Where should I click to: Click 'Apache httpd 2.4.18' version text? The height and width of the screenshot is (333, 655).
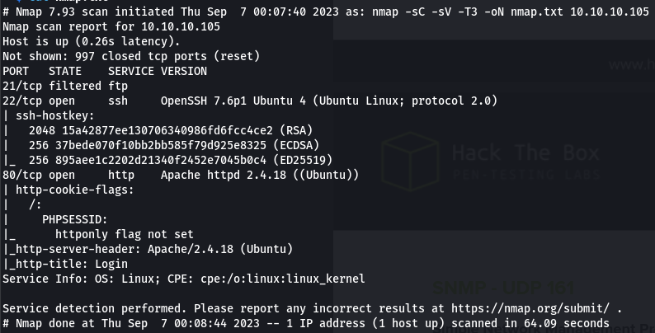click(224, 176)
